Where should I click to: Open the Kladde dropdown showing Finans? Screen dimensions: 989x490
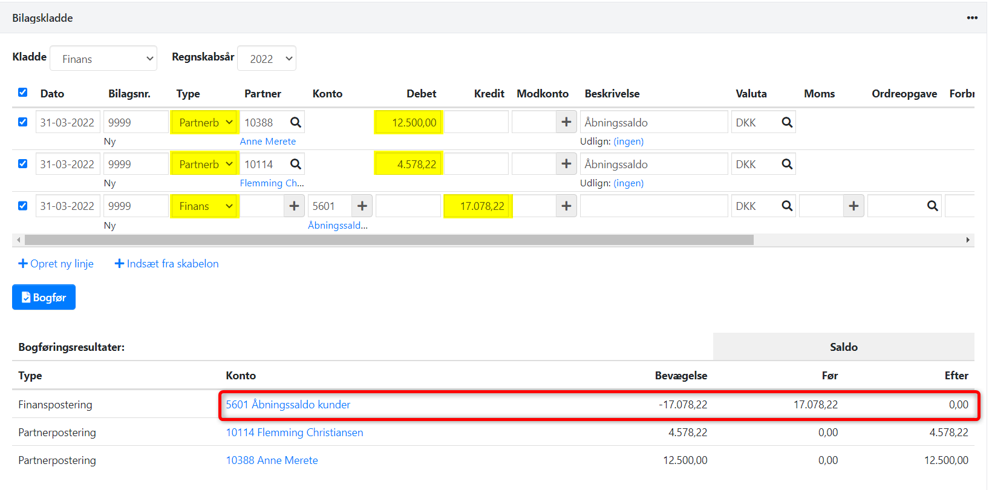[103, 59]
